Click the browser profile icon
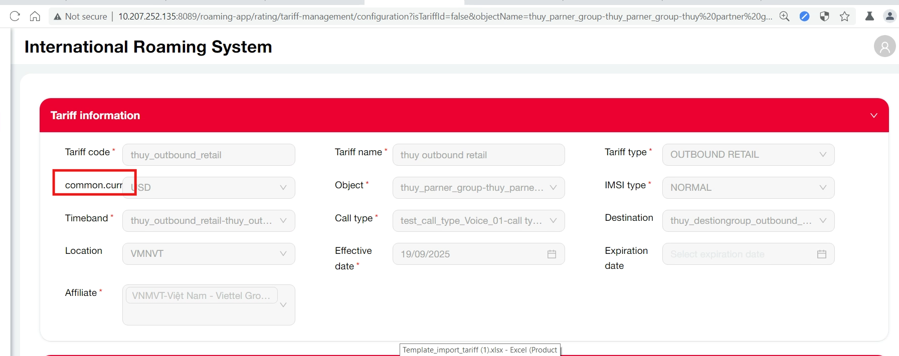Viewport: 899px width, 356px height. pyautogui.click(x=889, y=17)
